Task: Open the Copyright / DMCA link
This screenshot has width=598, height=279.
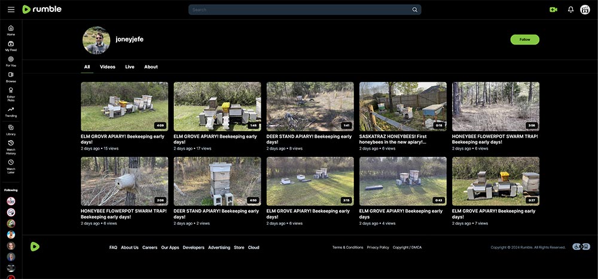Action: pyautogui.click(x=407, y=247)
